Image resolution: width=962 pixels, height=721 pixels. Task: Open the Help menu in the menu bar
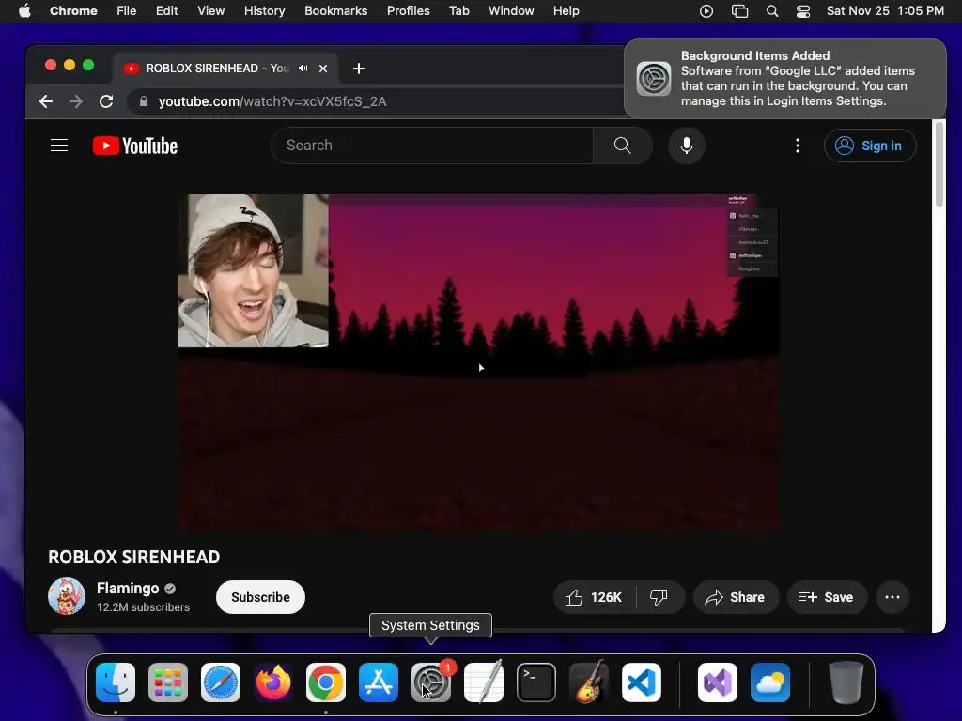click(x=566, y=11)
